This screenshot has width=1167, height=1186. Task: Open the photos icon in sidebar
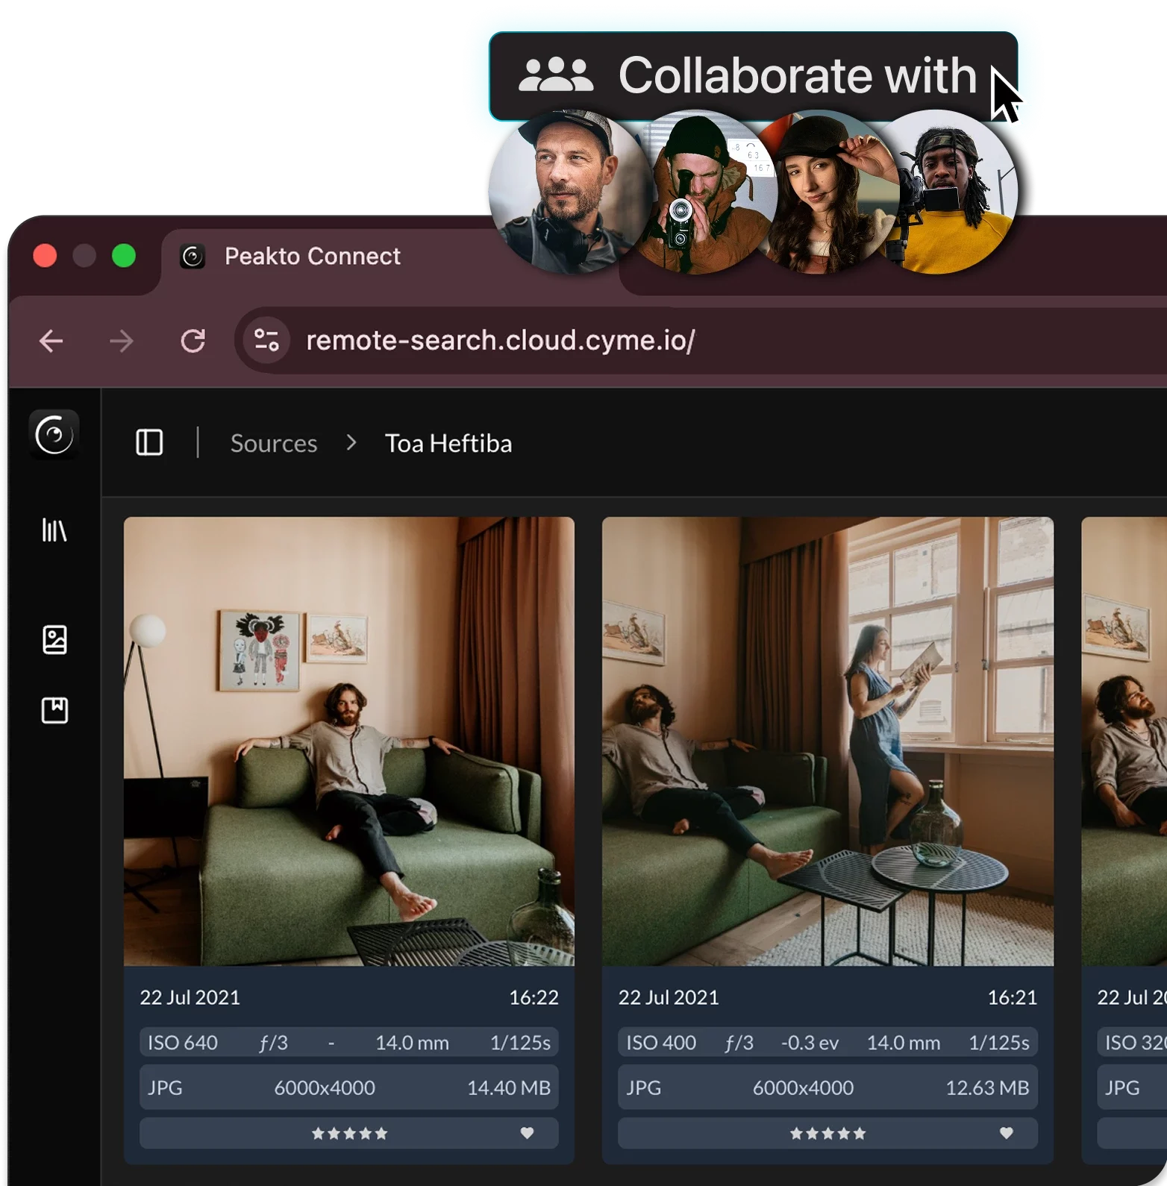[x=54, y=640]
